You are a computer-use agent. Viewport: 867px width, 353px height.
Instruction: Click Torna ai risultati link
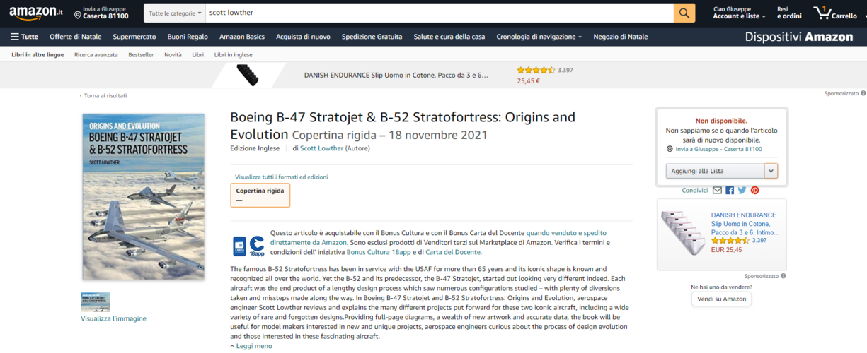[103, 95]
